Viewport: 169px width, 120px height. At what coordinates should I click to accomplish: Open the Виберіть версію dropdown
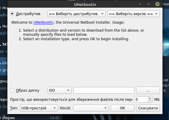point(133,14)
